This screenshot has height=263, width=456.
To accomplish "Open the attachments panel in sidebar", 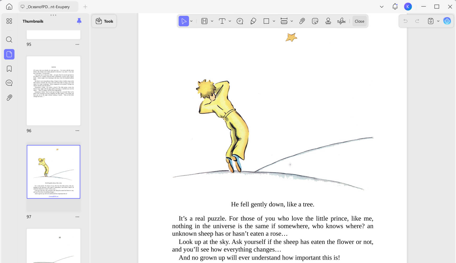I will (x=9, y=98).
